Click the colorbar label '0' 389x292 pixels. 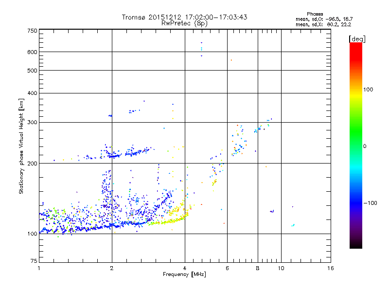coord(365,146)
